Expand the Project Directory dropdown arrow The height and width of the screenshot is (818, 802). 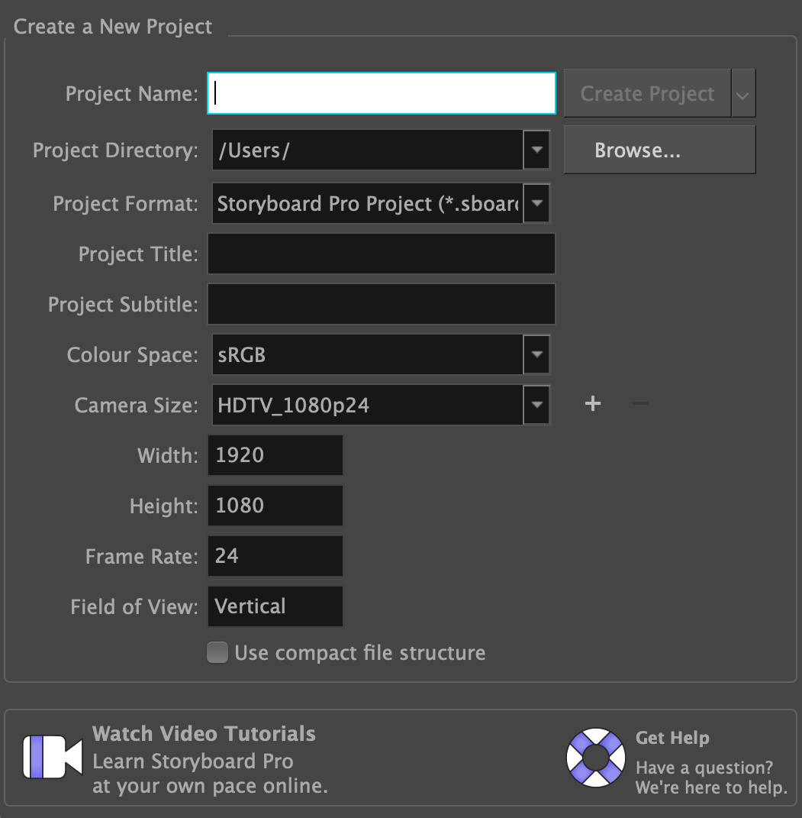pyautogui.click(x=536, y=150)
